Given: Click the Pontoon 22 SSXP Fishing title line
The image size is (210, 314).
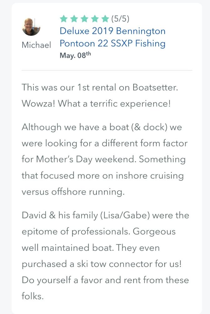Looking at the screenshot, I should pyautogui.click(x=113, y=44).
